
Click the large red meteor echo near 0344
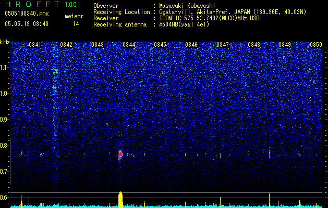click(120, 155)
